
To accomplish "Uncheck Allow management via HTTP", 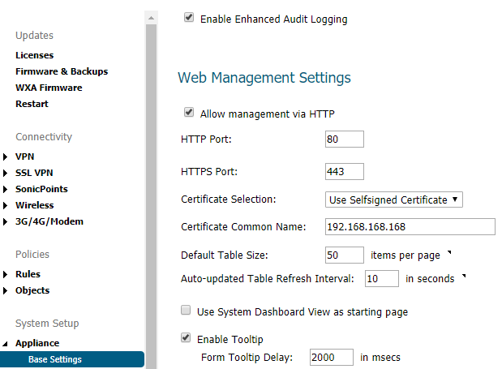I will 189,113.
